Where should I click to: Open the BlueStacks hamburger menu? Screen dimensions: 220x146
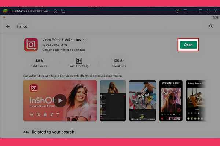pos(185,11)
